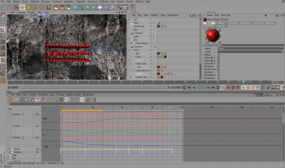Toggle the Reflection checkbox
285x168 pixels.
pyautogui.click(x=219, y=66)
